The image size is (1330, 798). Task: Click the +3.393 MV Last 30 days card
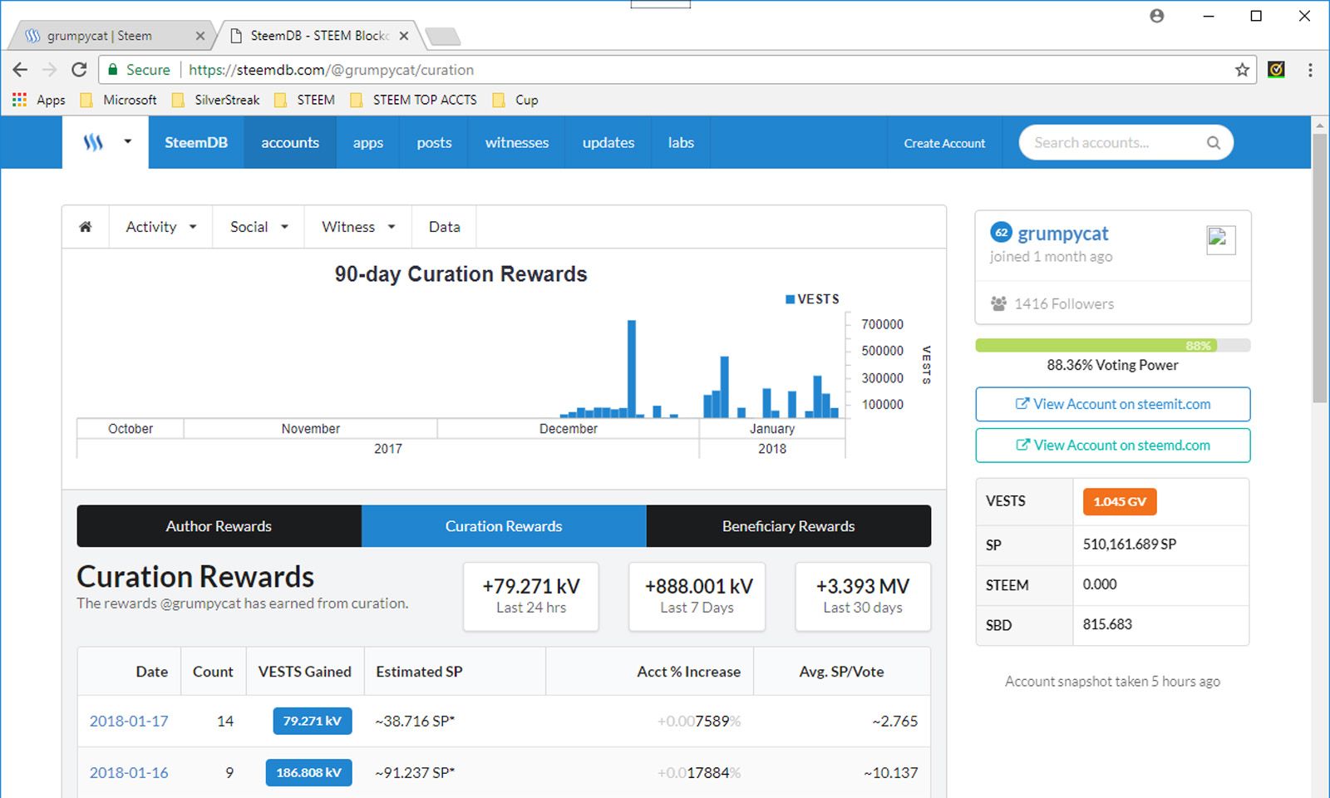(863, 597)
